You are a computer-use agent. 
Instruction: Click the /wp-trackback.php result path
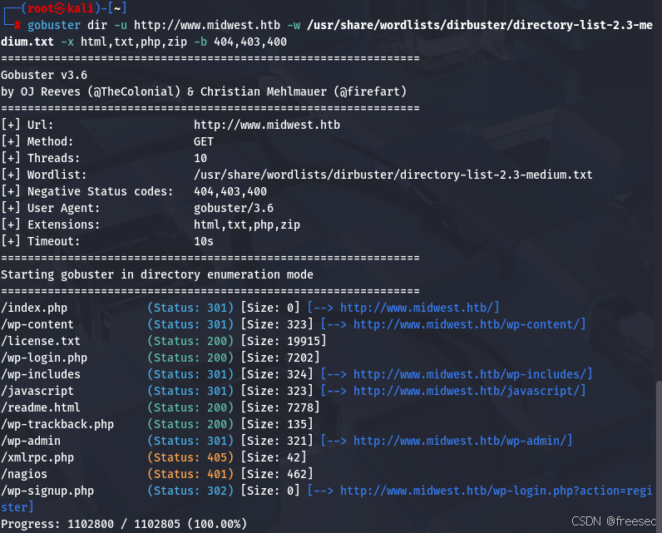(x=57, y=424)
